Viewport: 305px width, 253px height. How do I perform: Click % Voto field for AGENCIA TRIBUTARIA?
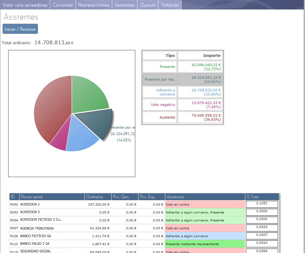262,228
